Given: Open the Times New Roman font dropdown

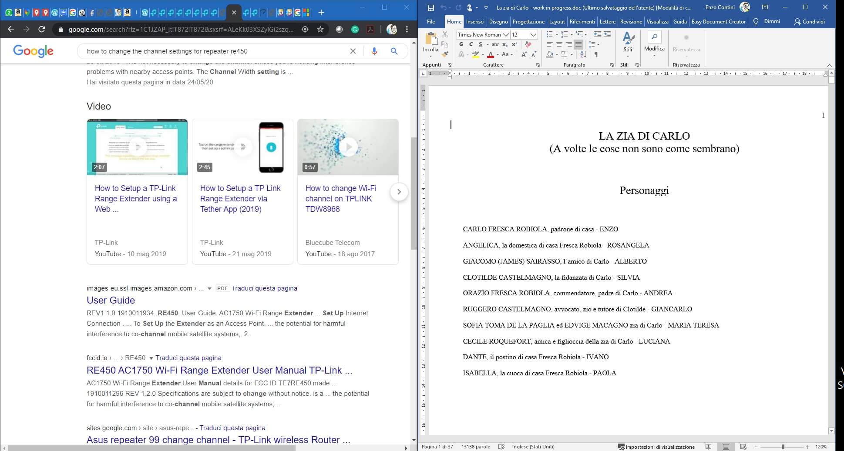Looking at the screenshot, I should [505, 34].
